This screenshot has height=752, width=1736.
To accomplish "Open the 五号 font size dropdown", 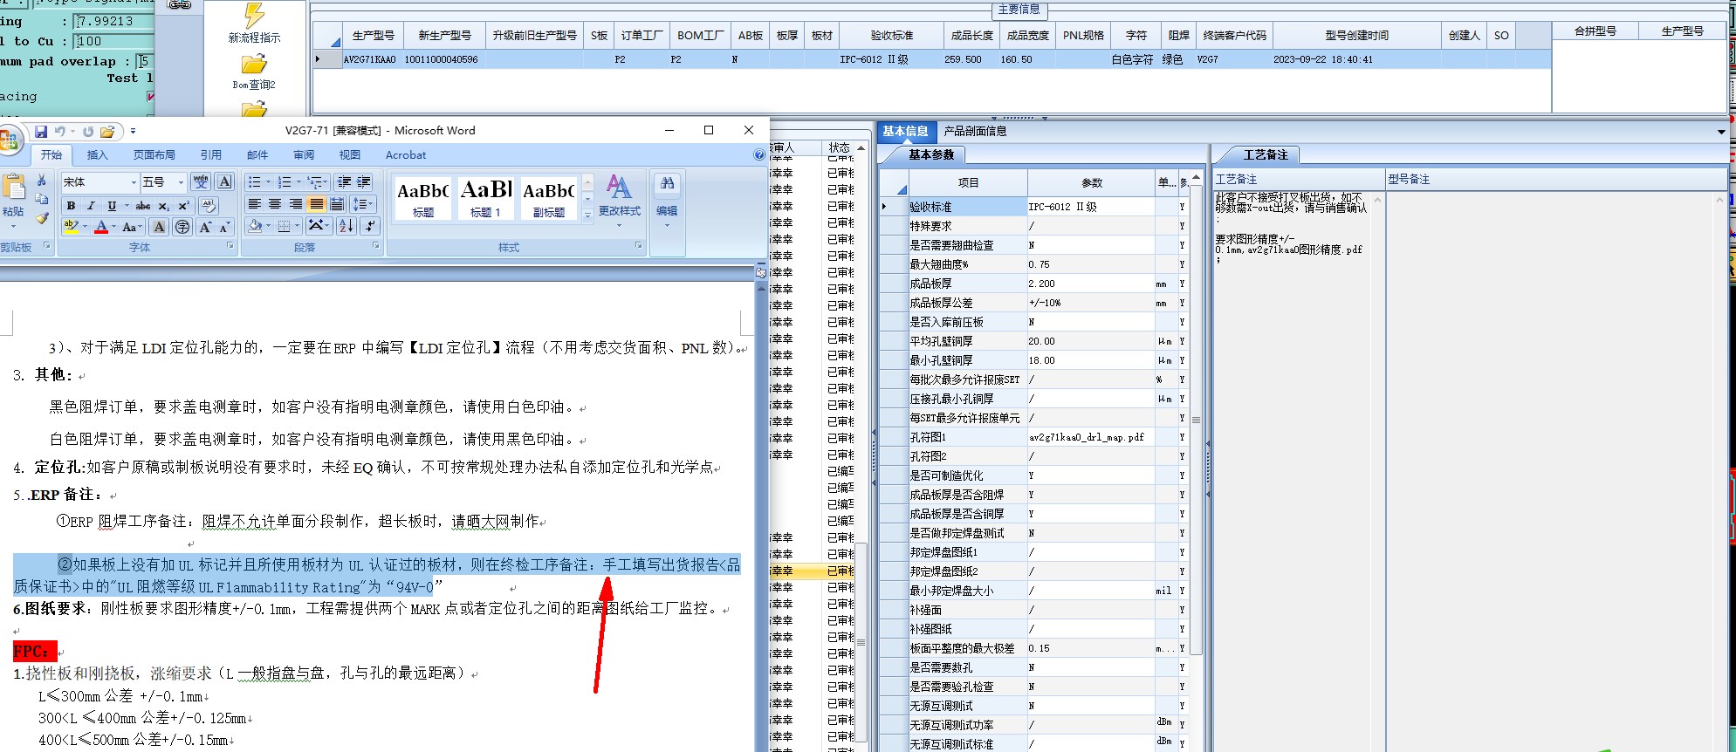I will (x=181, y=182).
